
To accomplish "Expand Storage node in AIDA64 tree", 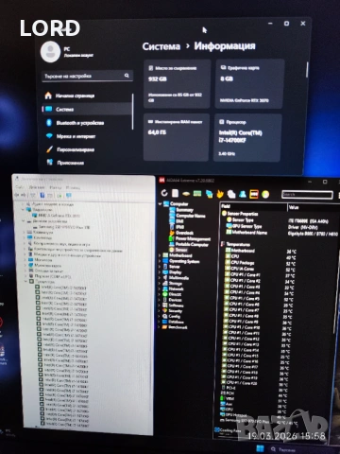I will tap(160, 283).
